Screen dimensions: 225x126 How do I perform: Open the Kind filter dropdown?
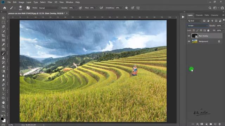pos(194,21)
